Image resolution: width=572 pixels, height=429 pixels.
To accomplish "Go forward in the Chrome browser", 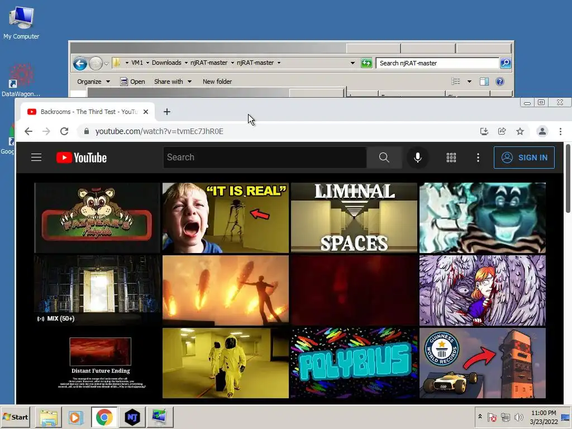I will pyautogui.click(x=46, y=131).
